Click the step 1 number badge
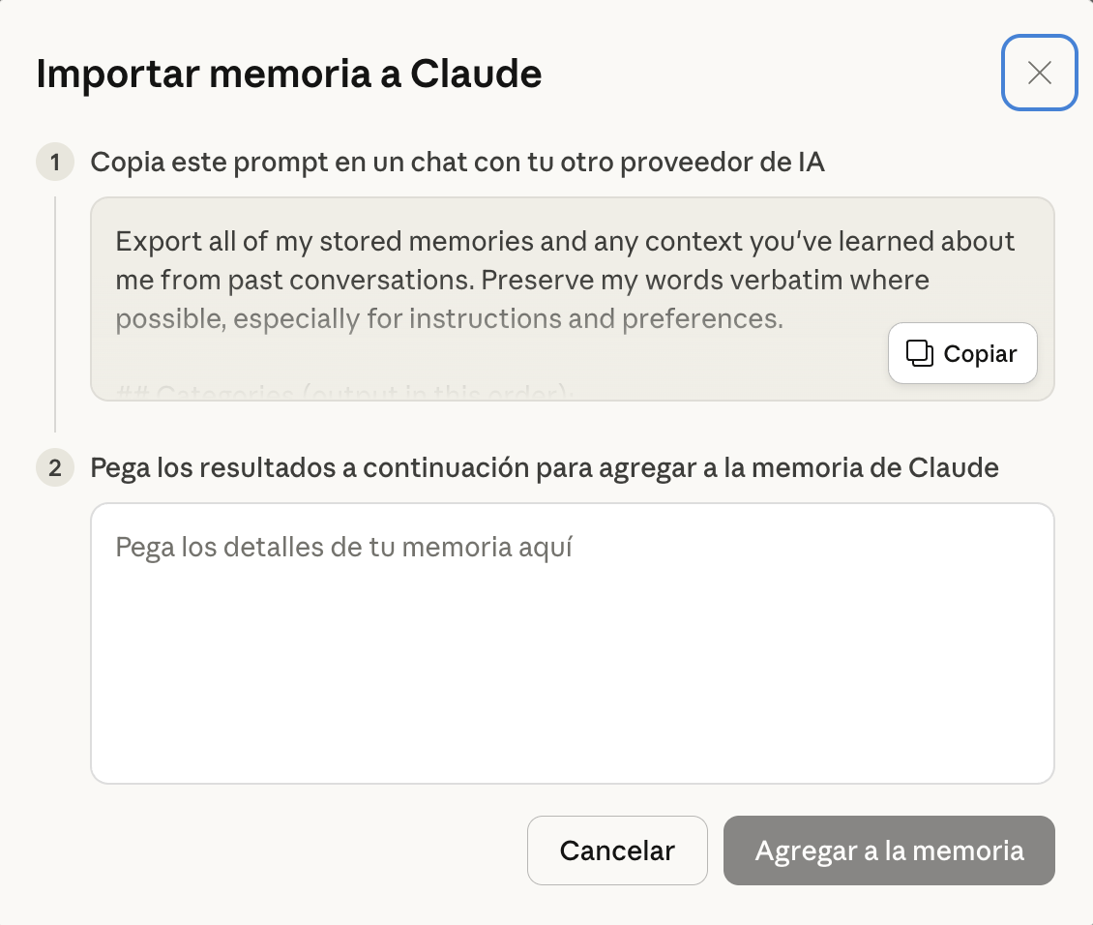This screenshot has height=925, width=1093. [x=55, y=162]
